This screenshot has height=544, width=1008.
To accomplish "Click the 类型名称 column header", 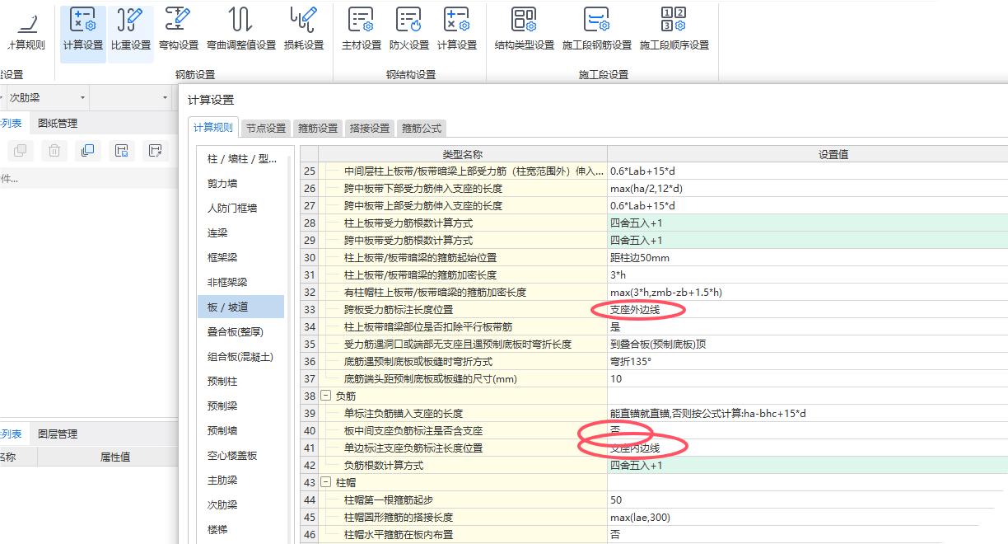I will coord(463,154).
